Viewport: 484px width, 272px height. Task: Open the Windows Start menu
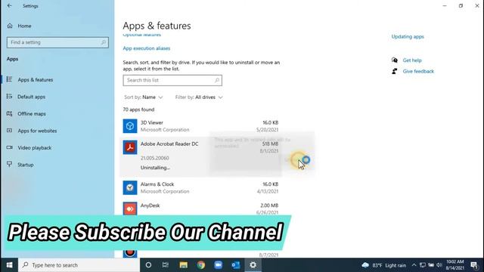click(x=9, y=265)
